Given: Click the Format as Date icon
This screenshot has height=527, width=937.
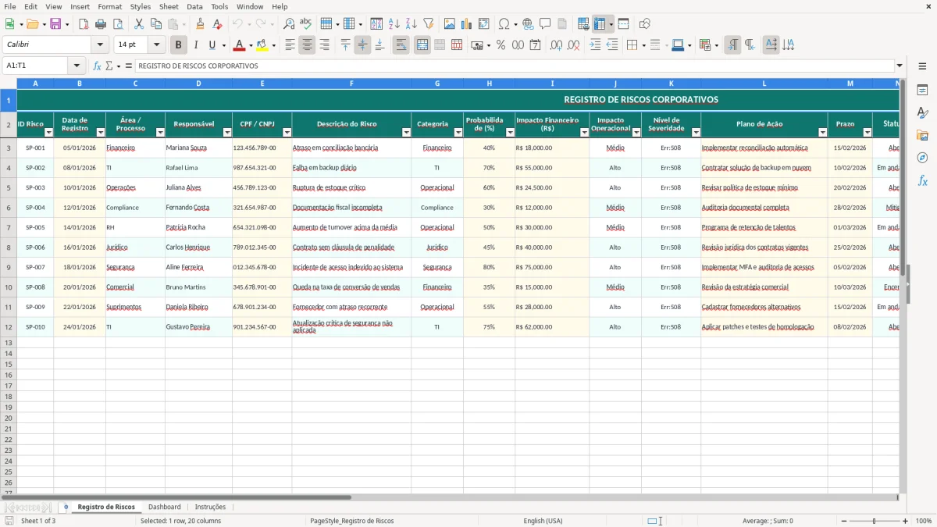Looking at the screenshot, I should coord(535,45).
